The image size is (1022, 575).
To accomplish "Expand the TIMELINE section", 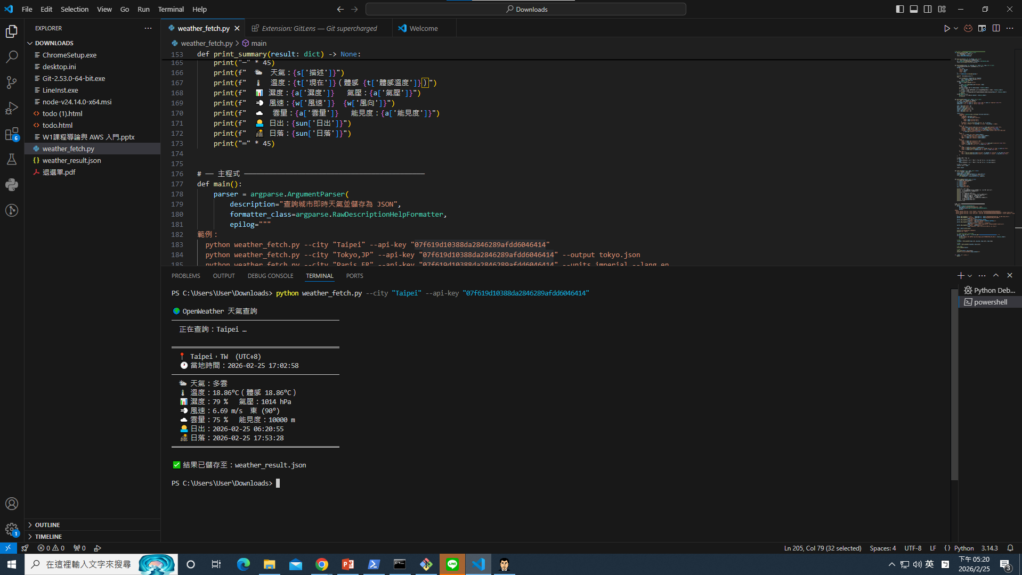I will pyautogui.click(x=48, y=537).
